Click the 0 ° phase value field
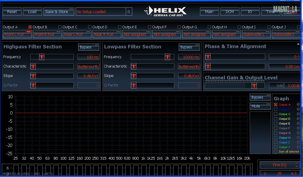The height and width of the screenshot is (177, 303). (x=285, y=57)
